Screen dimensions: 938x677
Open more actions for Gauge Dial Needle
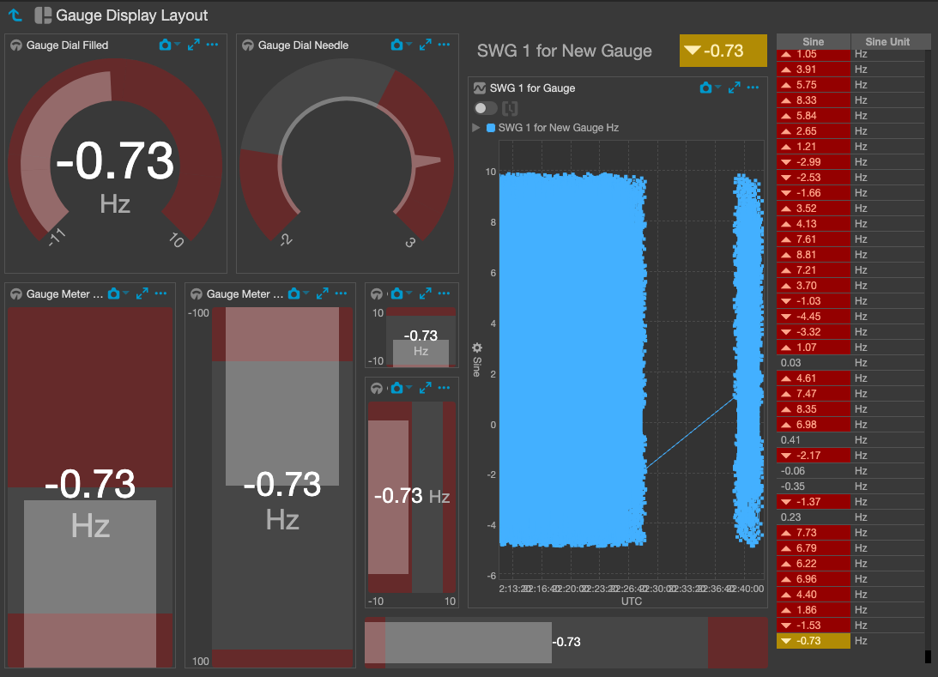tap(444, 45)
